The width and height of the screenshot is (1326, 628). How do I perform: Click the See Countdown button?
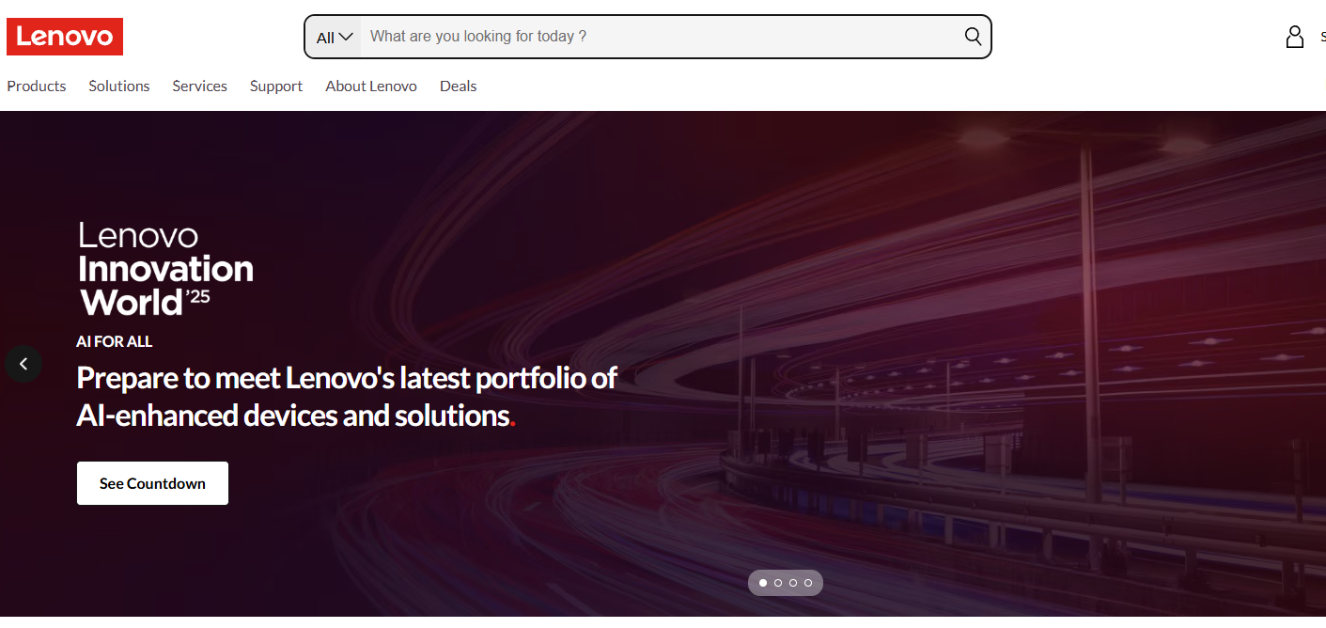(x=152, y=483)
